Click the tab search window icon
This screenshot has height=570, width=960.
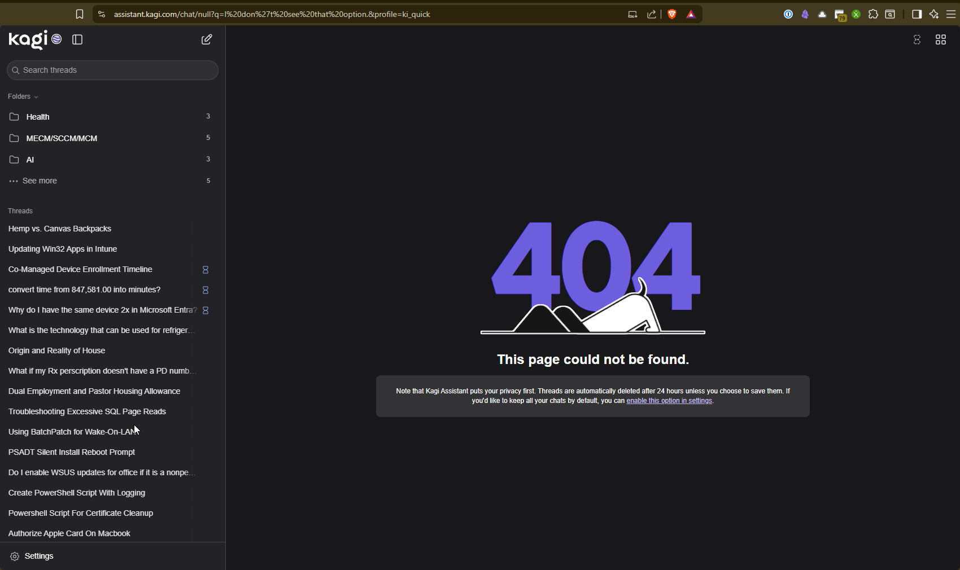[890, 14]
